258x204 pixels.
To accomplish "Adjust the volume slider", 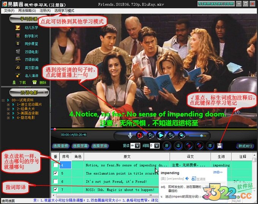I will [200, 135].
